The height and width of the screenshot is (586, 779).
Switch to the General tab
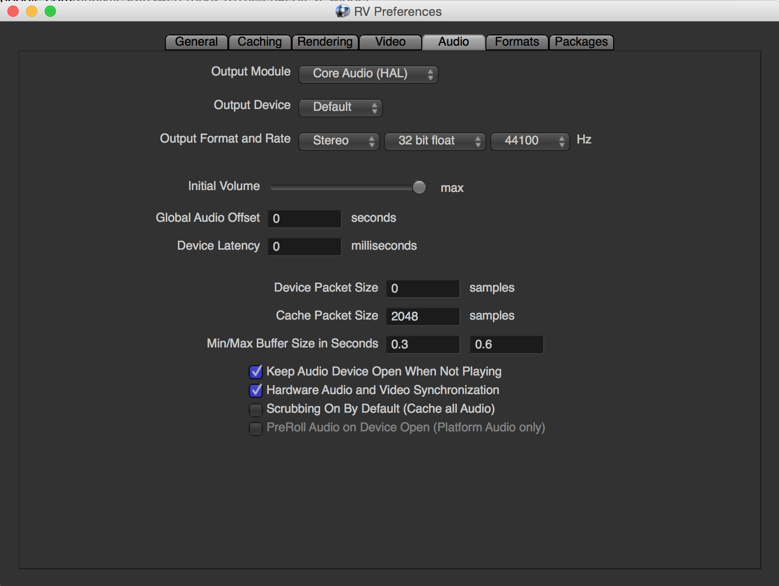pyautogui.click(x=197, y=42)
